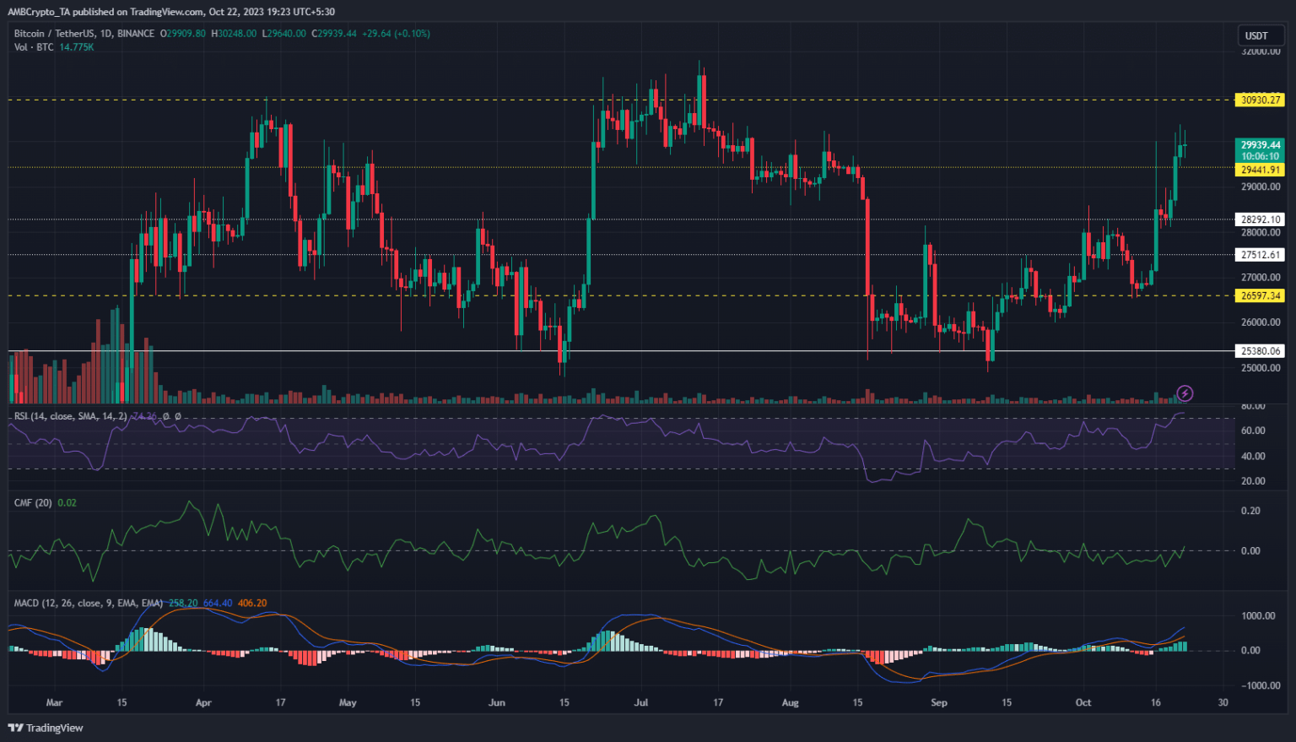Open the USDT currency selector

pos(1256,35)
